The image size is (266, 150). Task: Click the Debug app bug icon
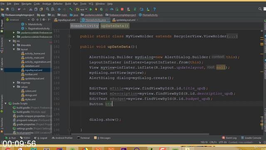[x=101, y=9]
